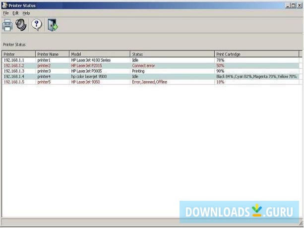Sort by the Status column header
This screenshot has height=228, width=304.
[x=172, y=54]
